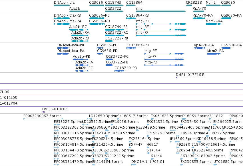This screenshot has width=243, height=166.
Task: Click the CG9636-RD transcript
Action: tap(97, 24)
